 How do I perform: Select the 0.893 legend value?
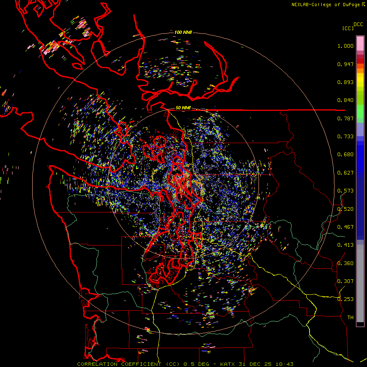(x=345, y=82)
